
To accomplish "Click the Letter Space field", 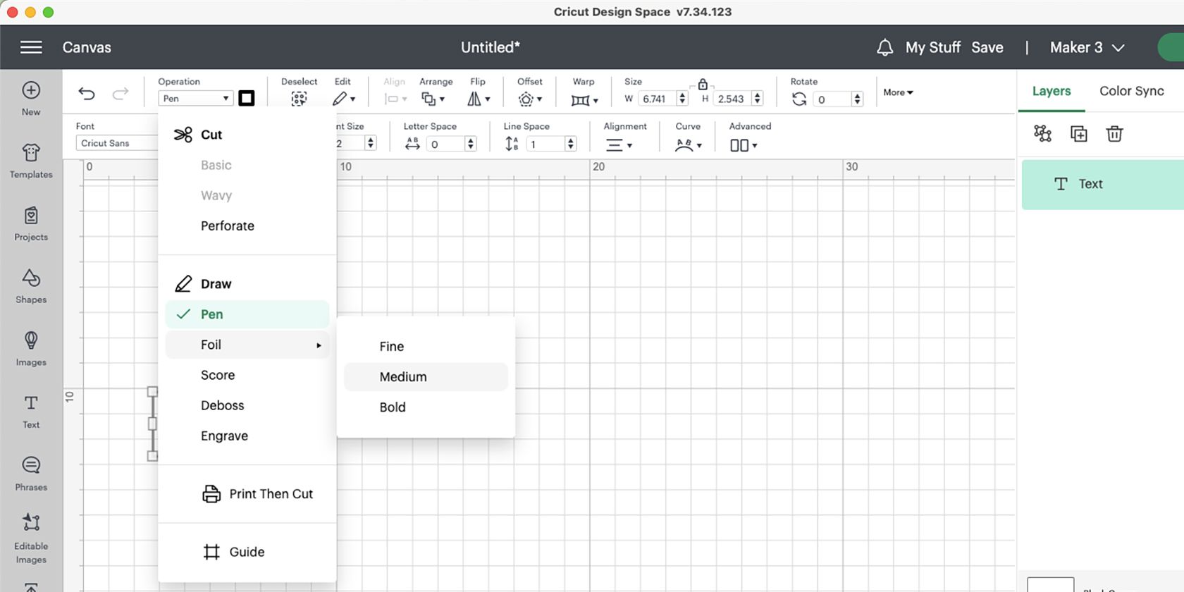I will 445,144.
